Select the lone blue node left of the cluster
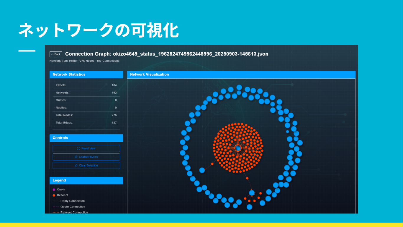This screenshot has width=403, height=227. [202, 170]
